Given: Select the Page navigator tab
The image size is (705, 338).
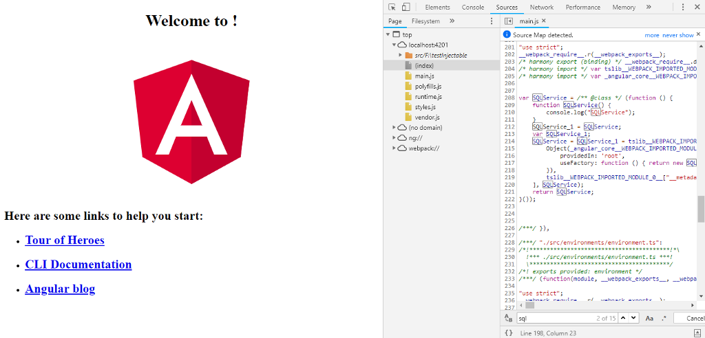Looking at the screenshot, I should click(x=394, y=21).
